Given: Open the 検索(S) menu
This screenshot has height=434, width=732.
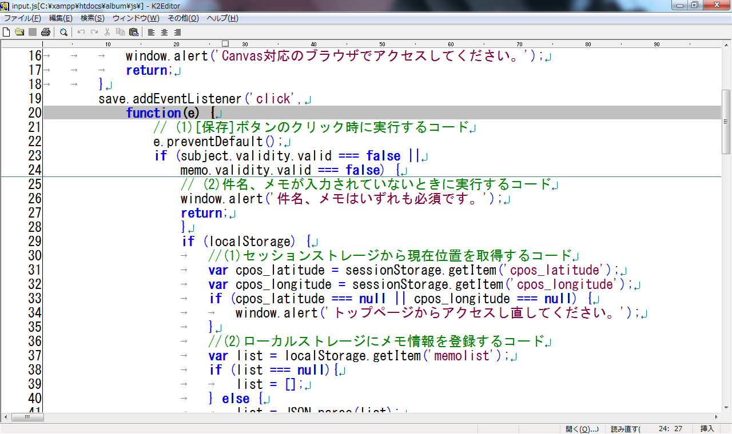Looking at the screenshot, I should pos(92,18).
